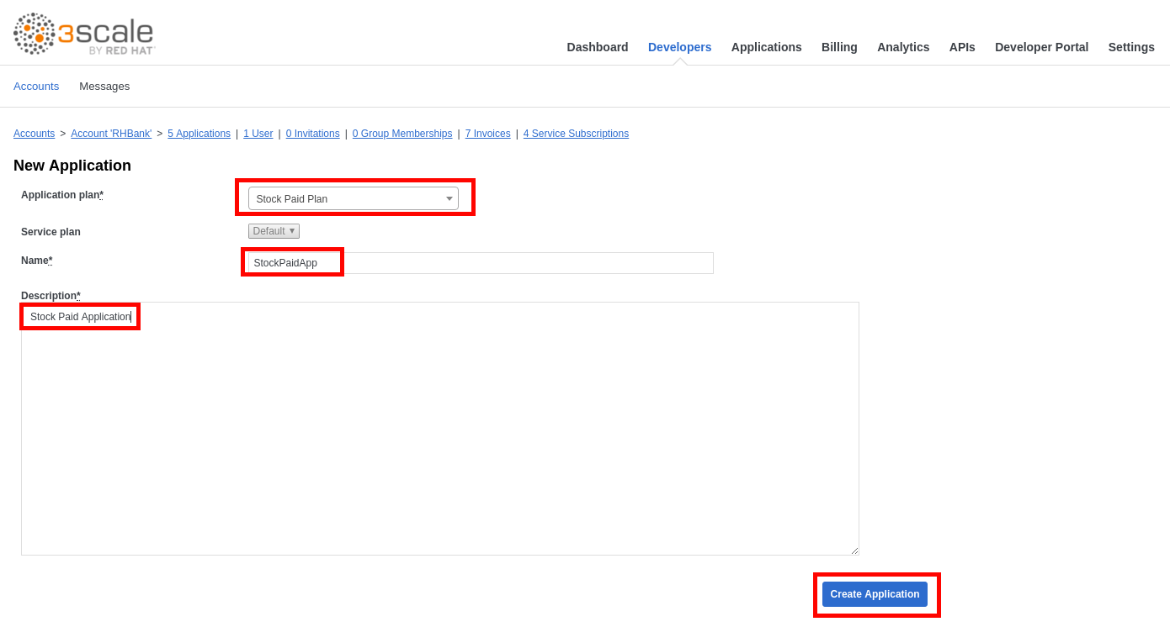
Task: Click the 3scale by Red Hat logo
Action: click(84, 34)
